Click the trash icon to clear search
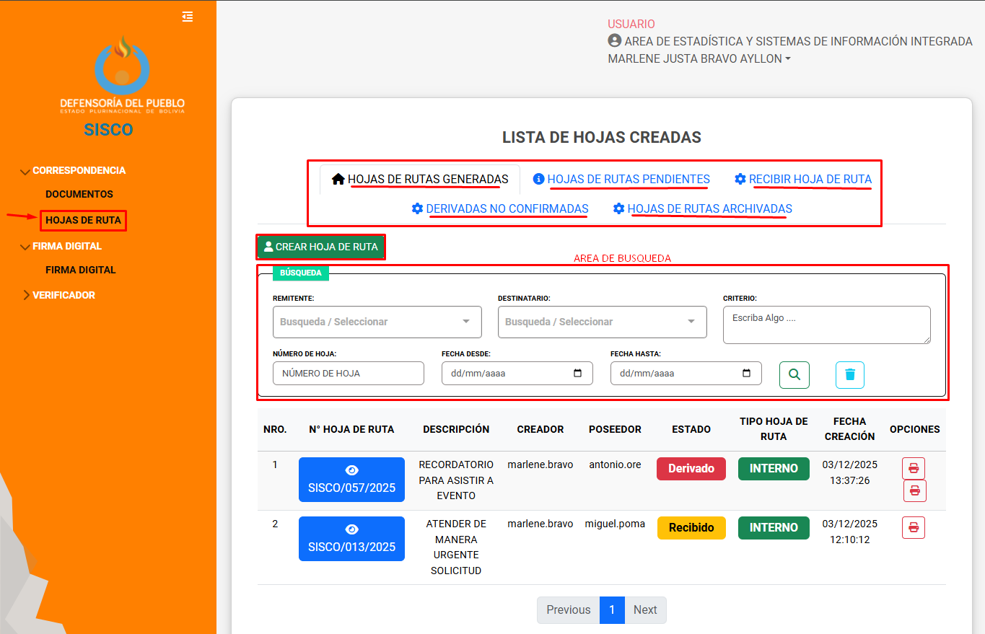The width and height of the screenshot is (985, 634). pyautogui.click(x=849, y=374)
